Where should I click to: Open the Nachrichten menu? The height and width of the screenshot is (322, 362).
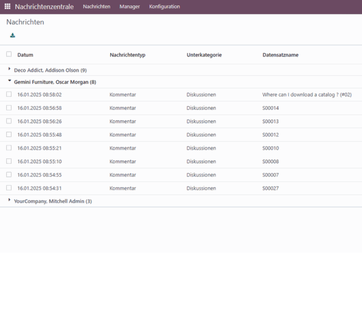97,6
